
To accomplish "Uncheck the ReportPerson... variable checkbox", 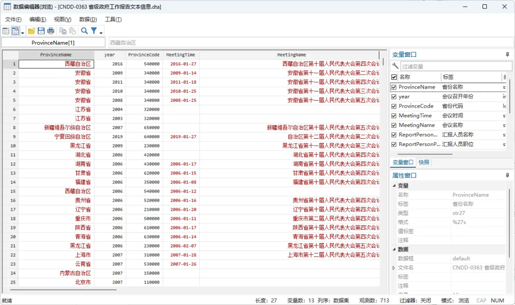I will (394, 135).
